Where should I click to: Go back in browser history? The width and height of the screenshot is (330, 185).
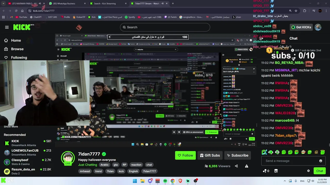coord(4,11)
